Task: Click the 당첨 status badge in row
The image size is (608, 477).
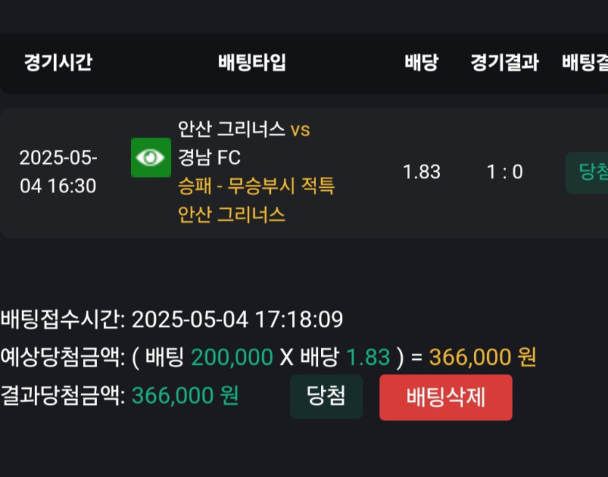Action: [x=587, y=173]
